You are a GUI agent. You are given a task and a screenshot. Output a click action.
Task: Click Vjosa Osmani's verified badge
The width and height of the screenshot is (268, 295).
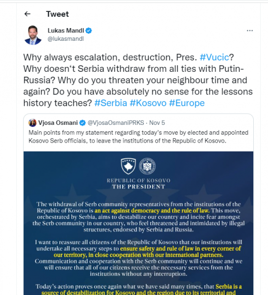(82, 123)
